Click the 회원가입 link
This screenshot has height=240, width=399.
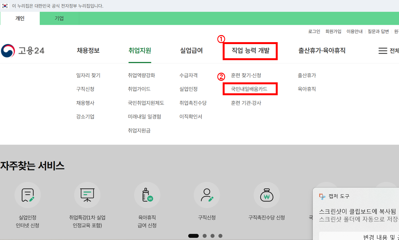[x=333, y=31]
